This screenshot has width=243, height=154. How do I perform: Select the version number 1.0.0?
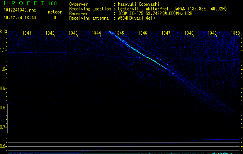click(53, 3)
